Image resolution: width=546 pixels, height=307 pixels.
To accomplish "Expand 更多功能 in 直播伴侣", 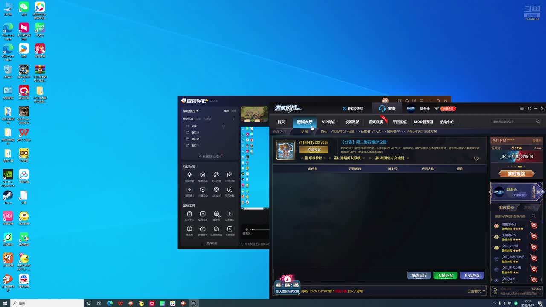I will 209,243.
